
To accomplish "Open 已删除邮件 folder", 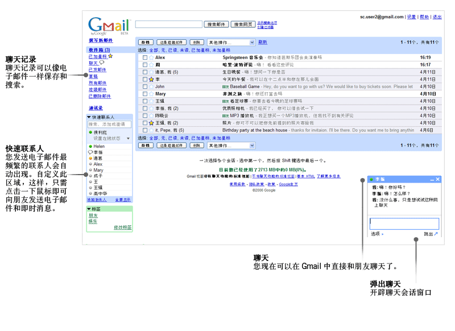I will pos(100,96).
